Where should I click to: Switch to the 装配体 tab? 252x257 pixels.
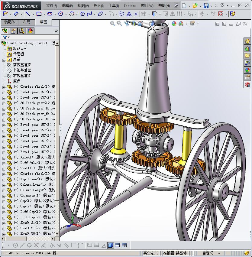pos(10,22)
